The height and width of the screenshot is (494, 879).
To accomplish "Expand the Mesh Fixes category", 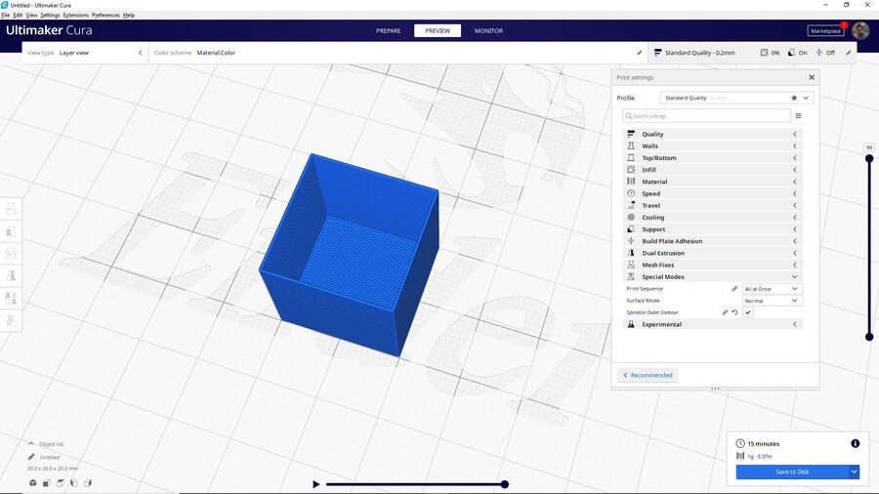I will tap(713, 265).
